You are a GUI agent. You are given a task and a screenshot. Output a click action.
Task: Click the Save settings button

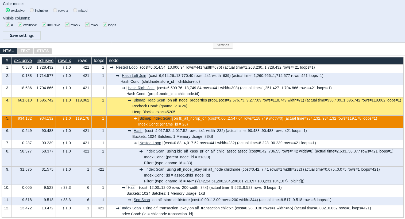pos(22,36)
